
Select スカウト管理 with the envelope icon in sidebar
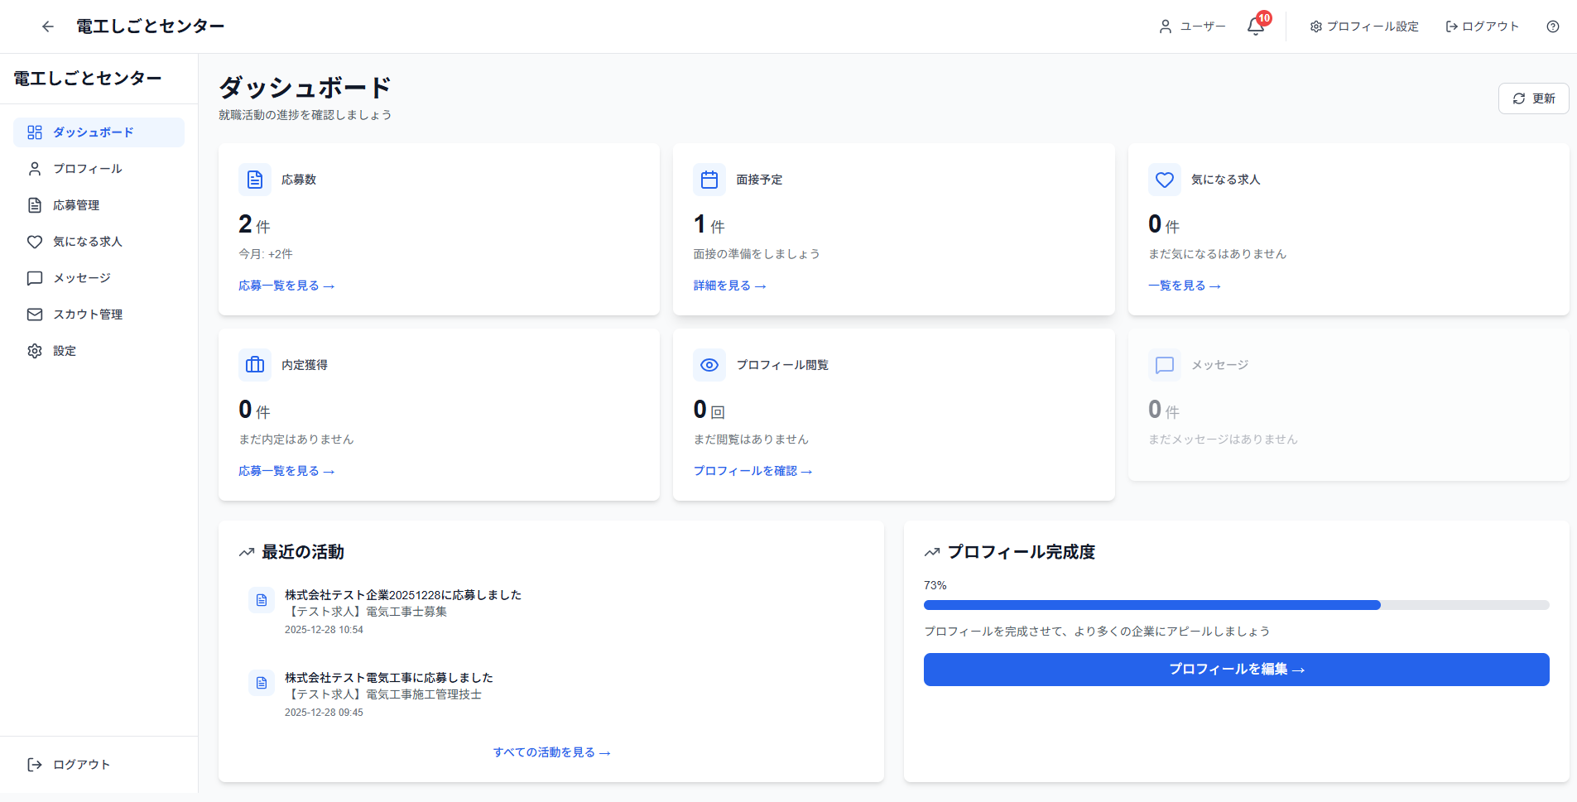[x=87, y=314]
